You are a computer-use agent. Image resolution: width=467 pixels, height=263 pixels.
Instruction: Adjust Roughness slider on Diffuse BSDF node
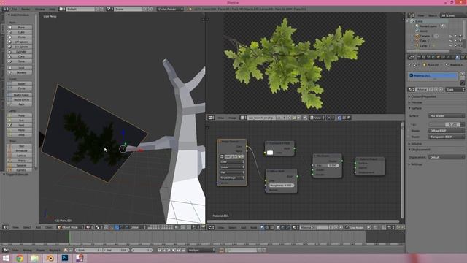[x=281, y=185]
